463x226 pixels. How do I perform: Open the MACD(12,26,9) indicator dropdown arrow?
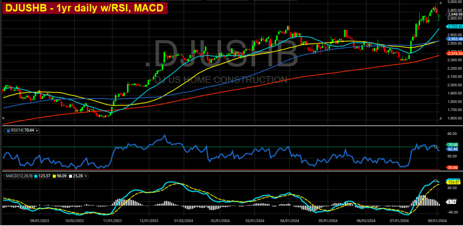(x=86, y=176)
